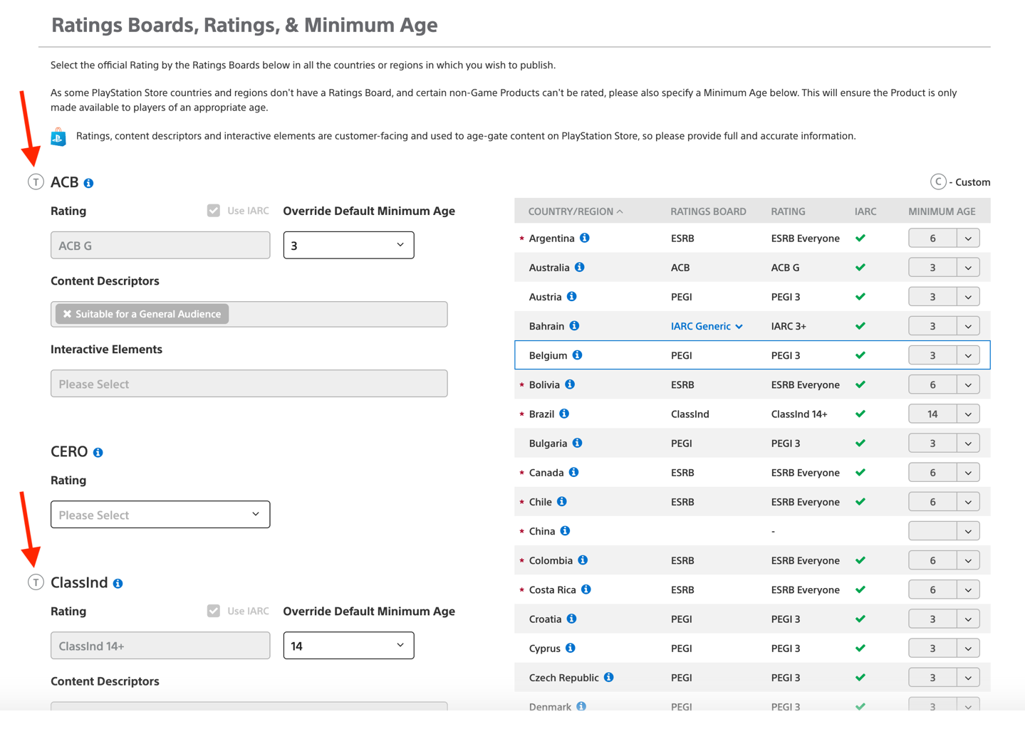Open the info icon beside Bolivia
Viewport: 1025px width, 729px height.
pos(571,384)
